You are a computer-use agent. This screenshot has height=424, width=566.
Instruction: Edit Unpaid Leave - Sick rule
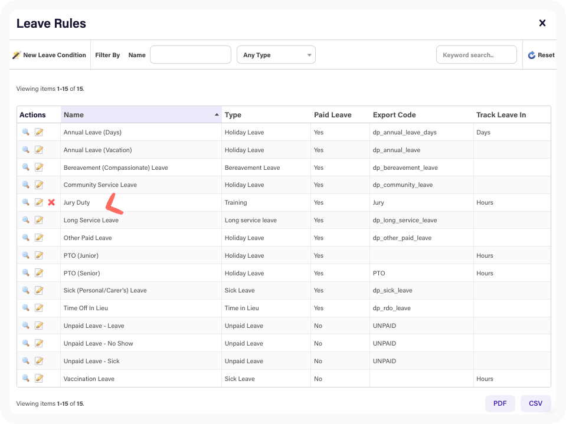39,361
